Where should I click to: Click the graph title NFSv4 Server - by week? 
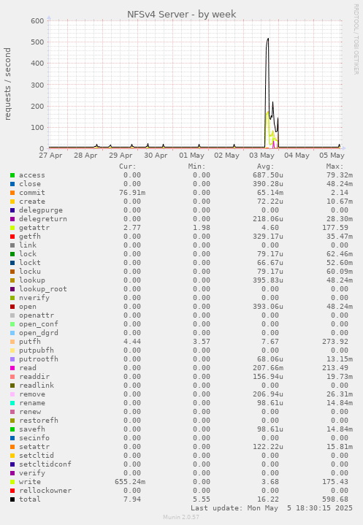[181, 15]
